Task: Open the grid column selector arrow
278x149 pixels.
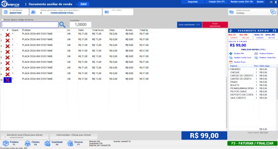Action: click(x=2, y=30)
